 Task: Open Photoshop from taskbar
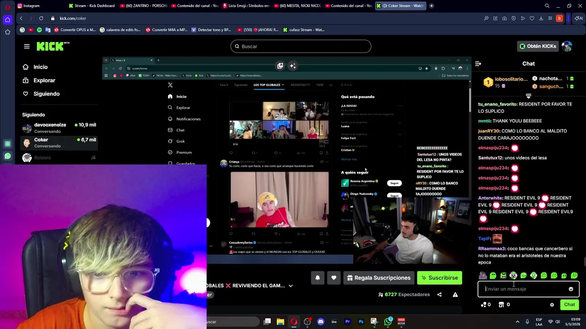(x=361, y=322)
